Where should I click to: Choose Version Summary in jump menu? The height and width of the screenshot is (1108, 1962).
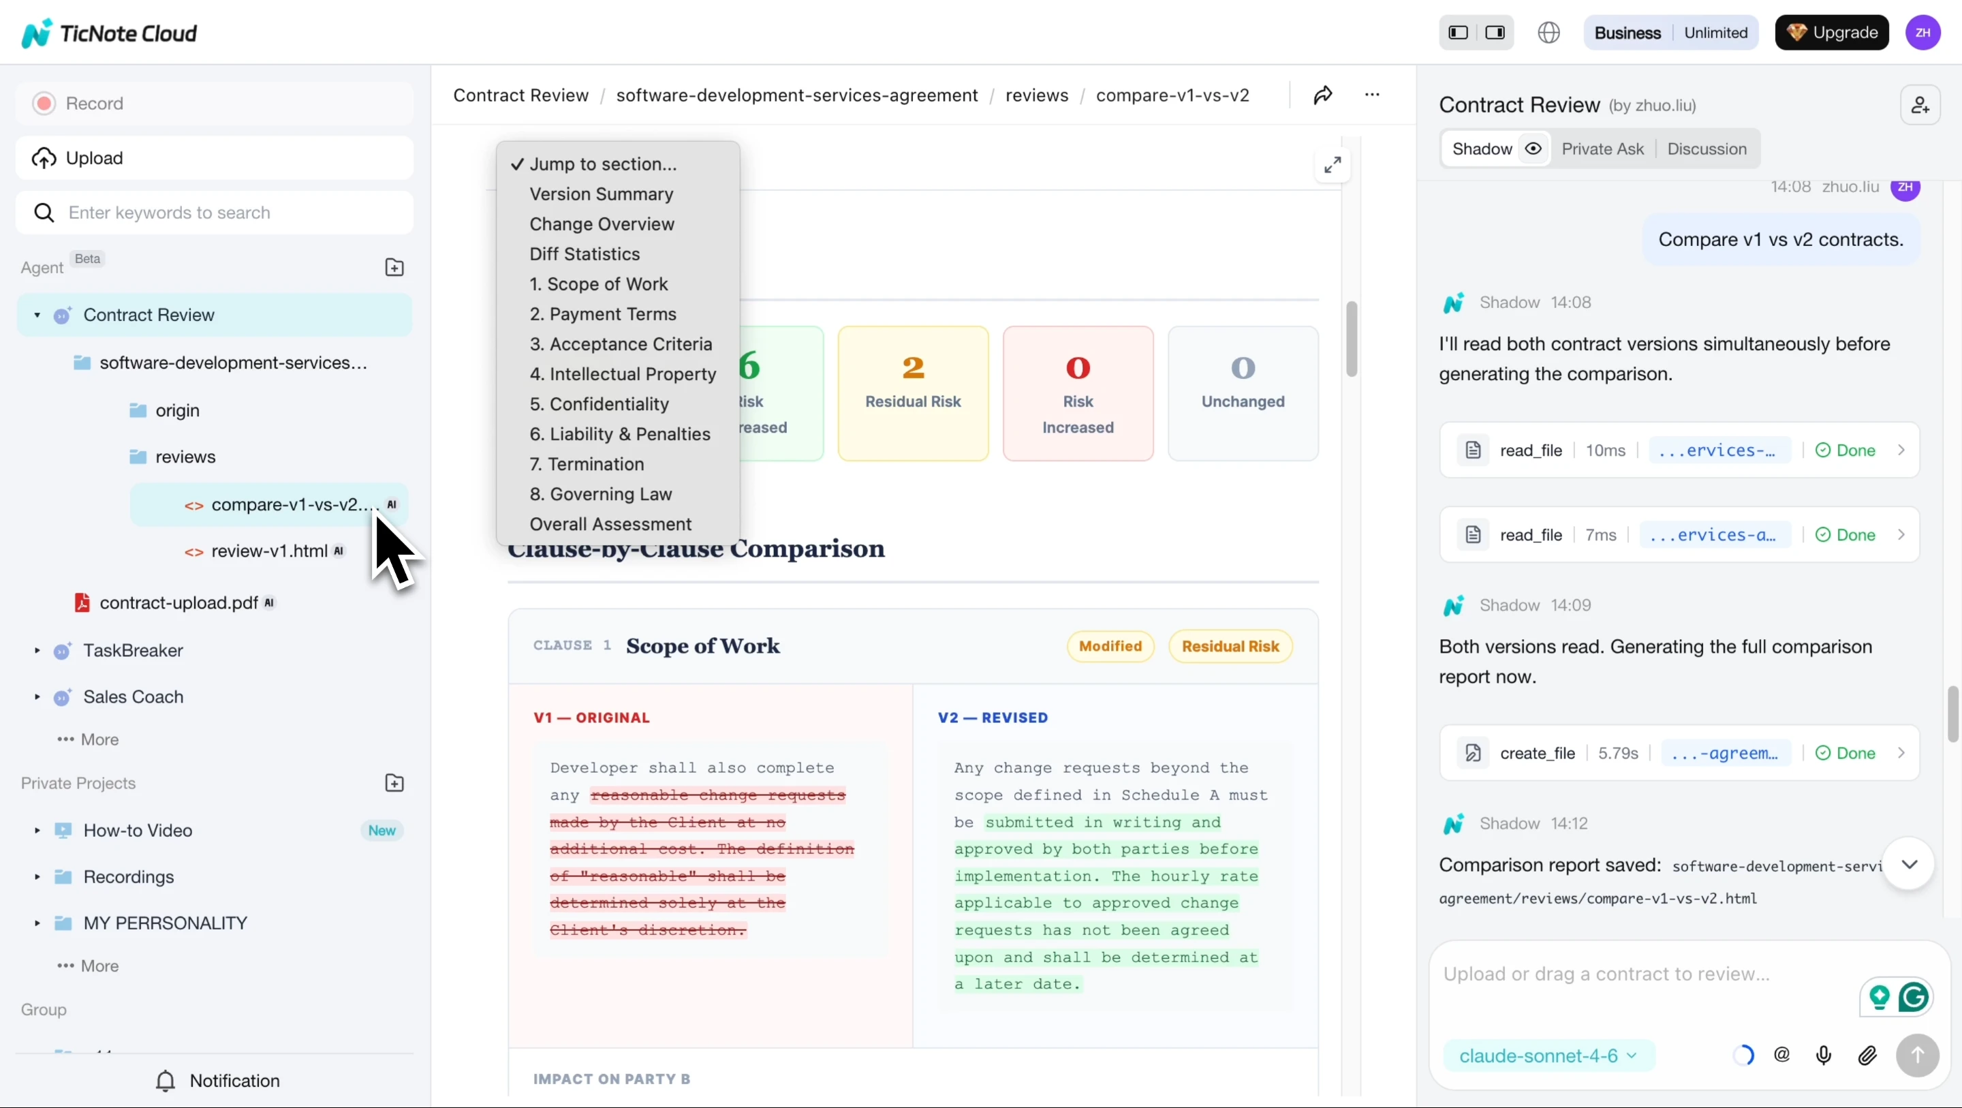[x=601, y=194]
